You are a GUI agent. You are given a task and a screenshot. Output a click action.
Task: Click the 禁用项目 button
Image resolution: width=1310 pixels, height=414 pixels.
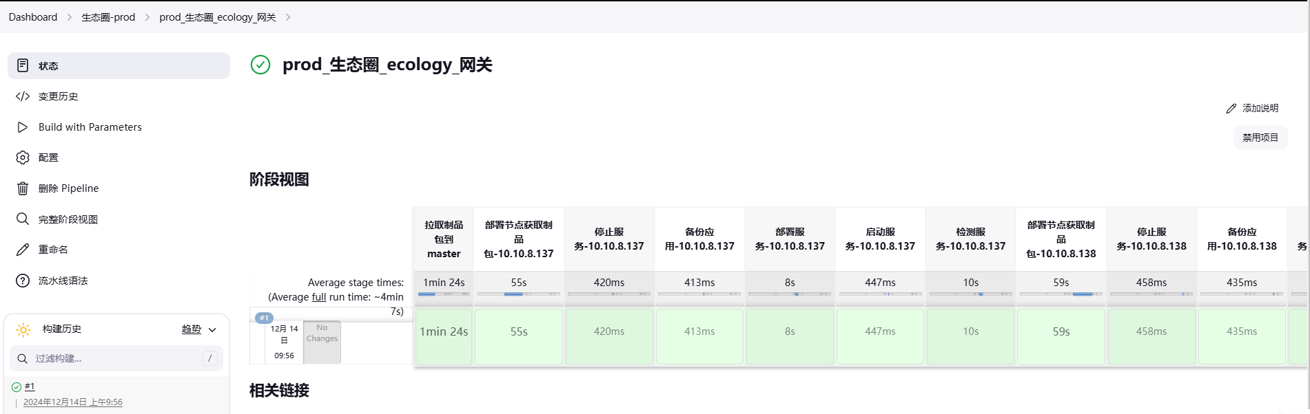pos(1260,138)
